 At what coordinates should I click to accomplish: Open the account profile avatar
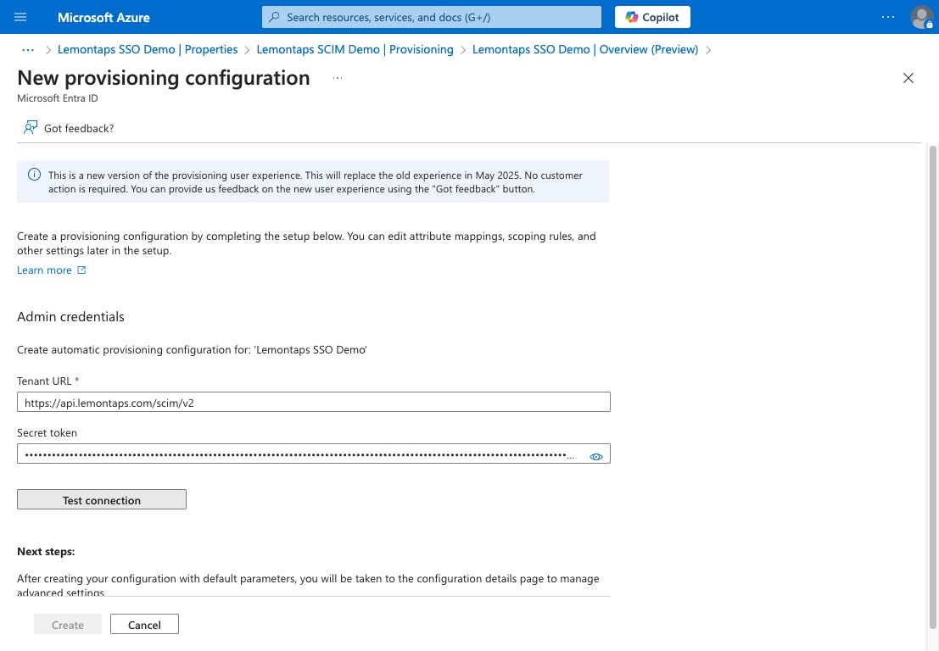(921, 17)
